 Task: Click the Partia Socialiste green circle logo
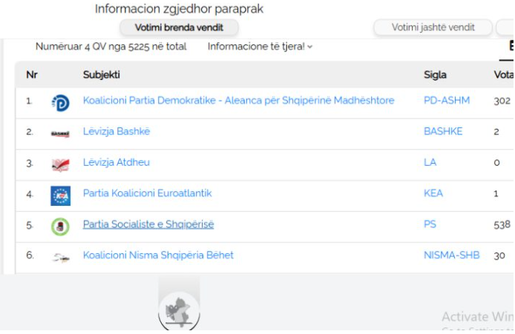[60, 227]
